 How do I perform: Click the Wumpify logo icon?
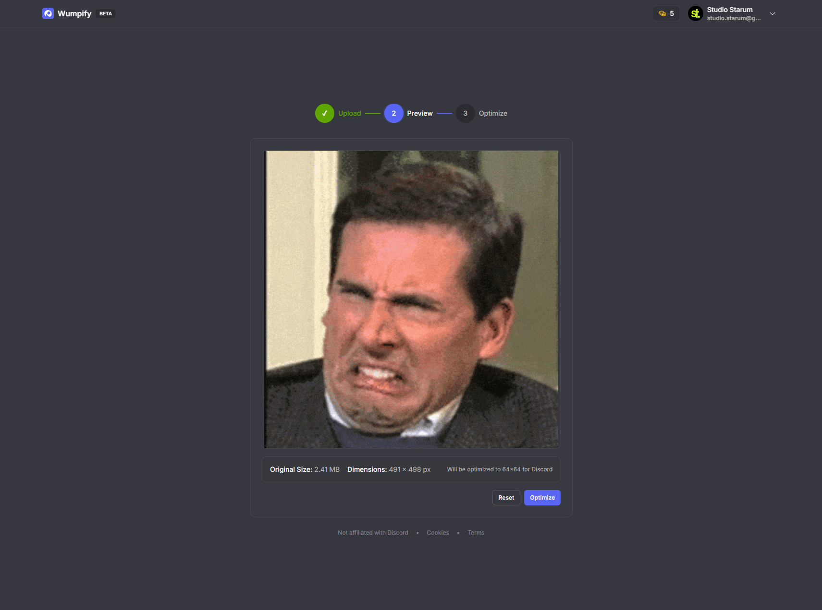48,13
